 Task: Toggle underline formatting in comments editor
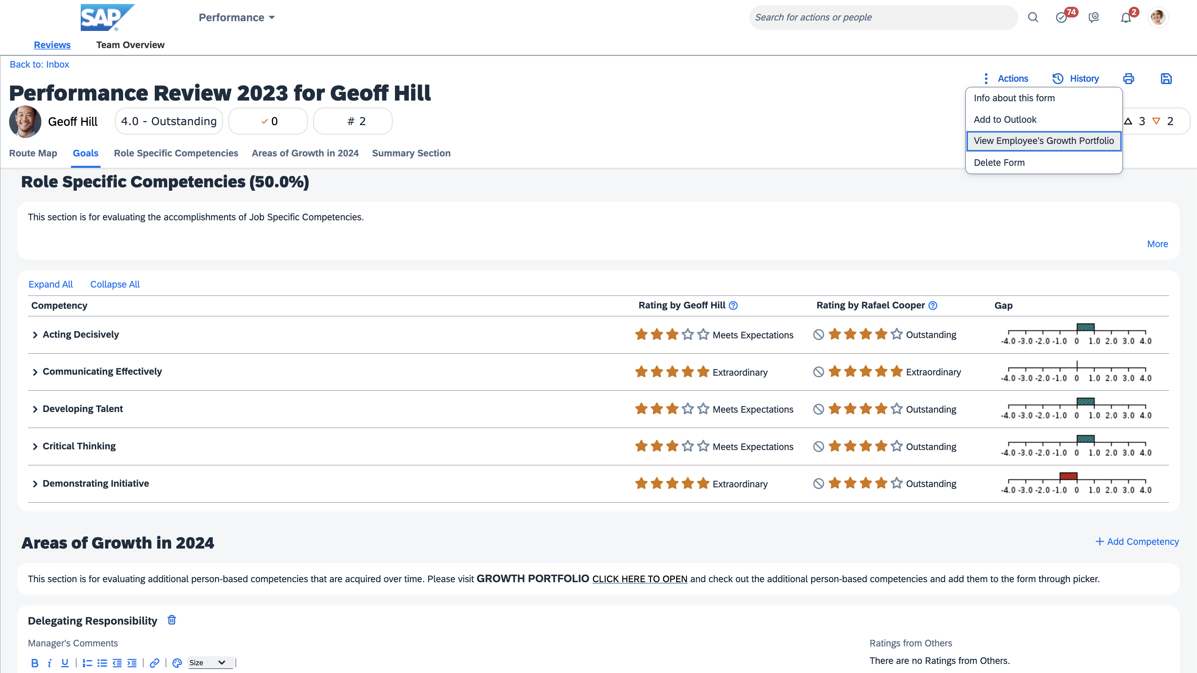65,663
